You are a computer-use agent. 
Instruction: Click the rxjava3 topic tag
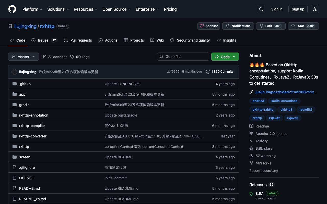[x=293, y=118]
